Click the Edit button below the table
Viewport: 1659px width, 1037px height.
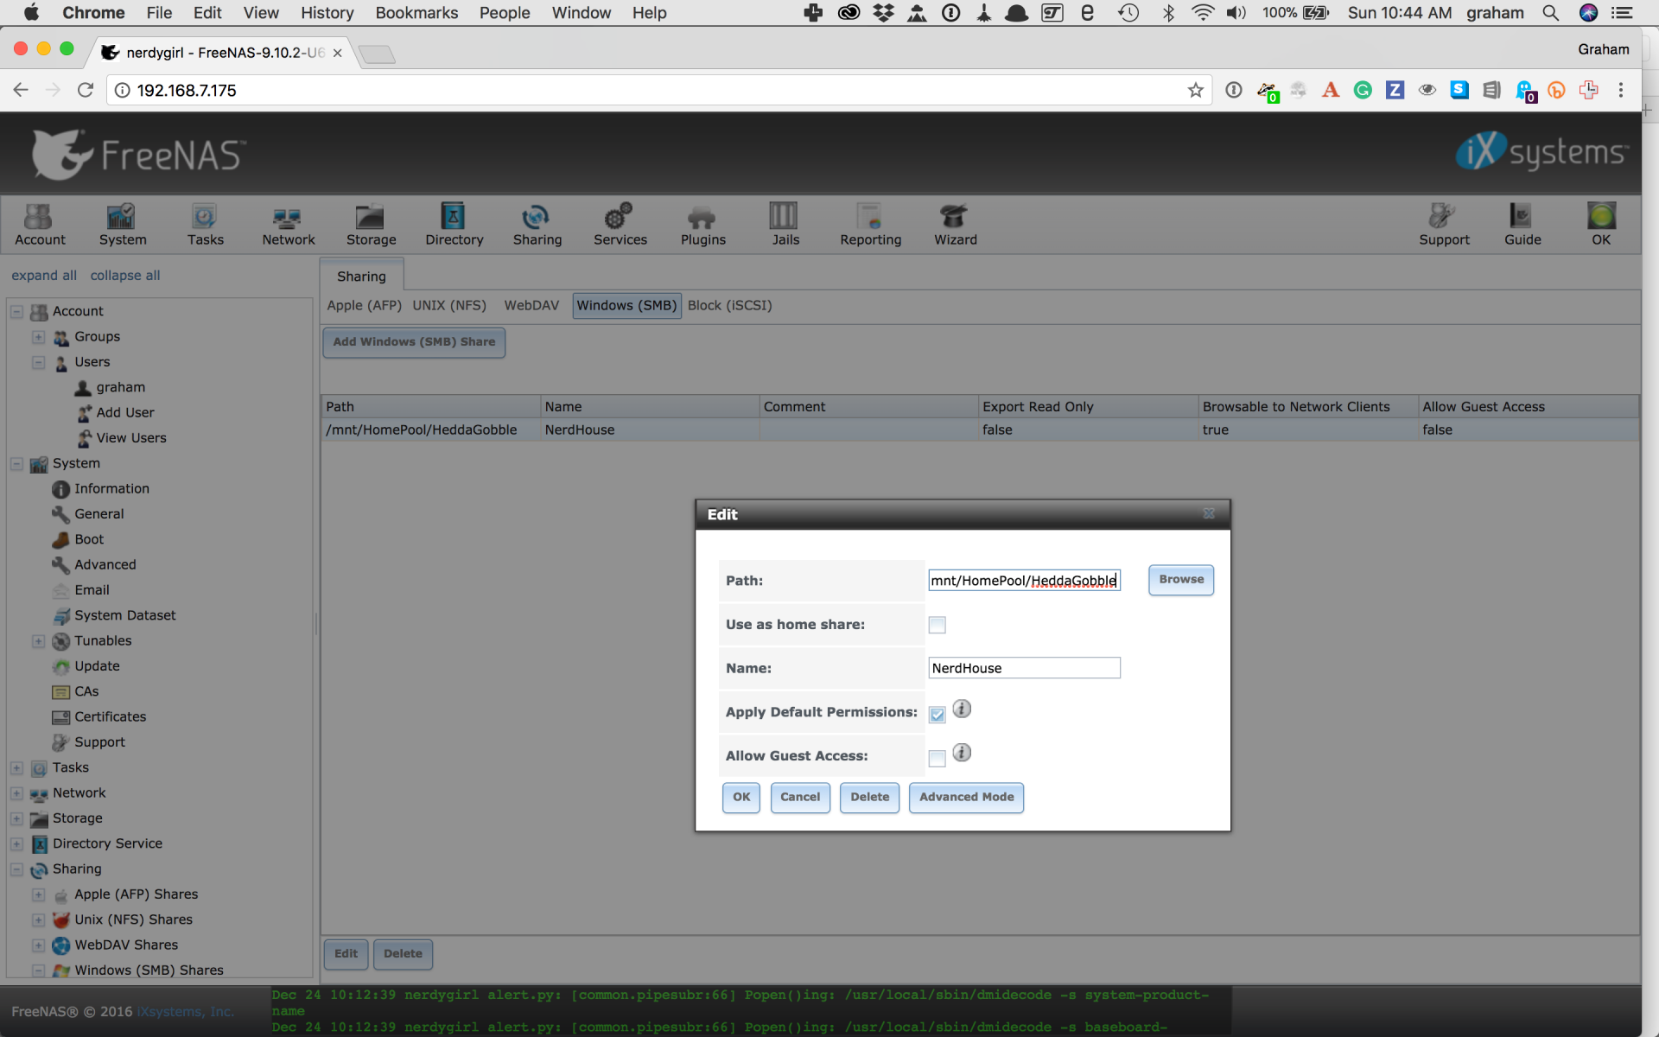pyautogui.click(x=346, y=954)
